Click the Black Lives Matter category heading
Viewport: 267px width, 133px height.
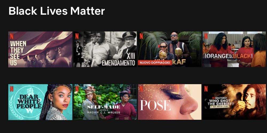click(57, 11)
